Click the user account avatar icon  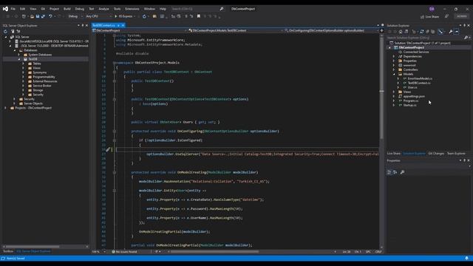432,9
